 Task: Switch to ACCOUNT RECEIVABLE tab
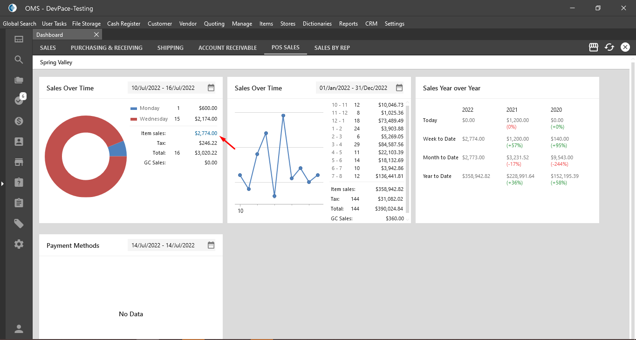click(227, 48)
